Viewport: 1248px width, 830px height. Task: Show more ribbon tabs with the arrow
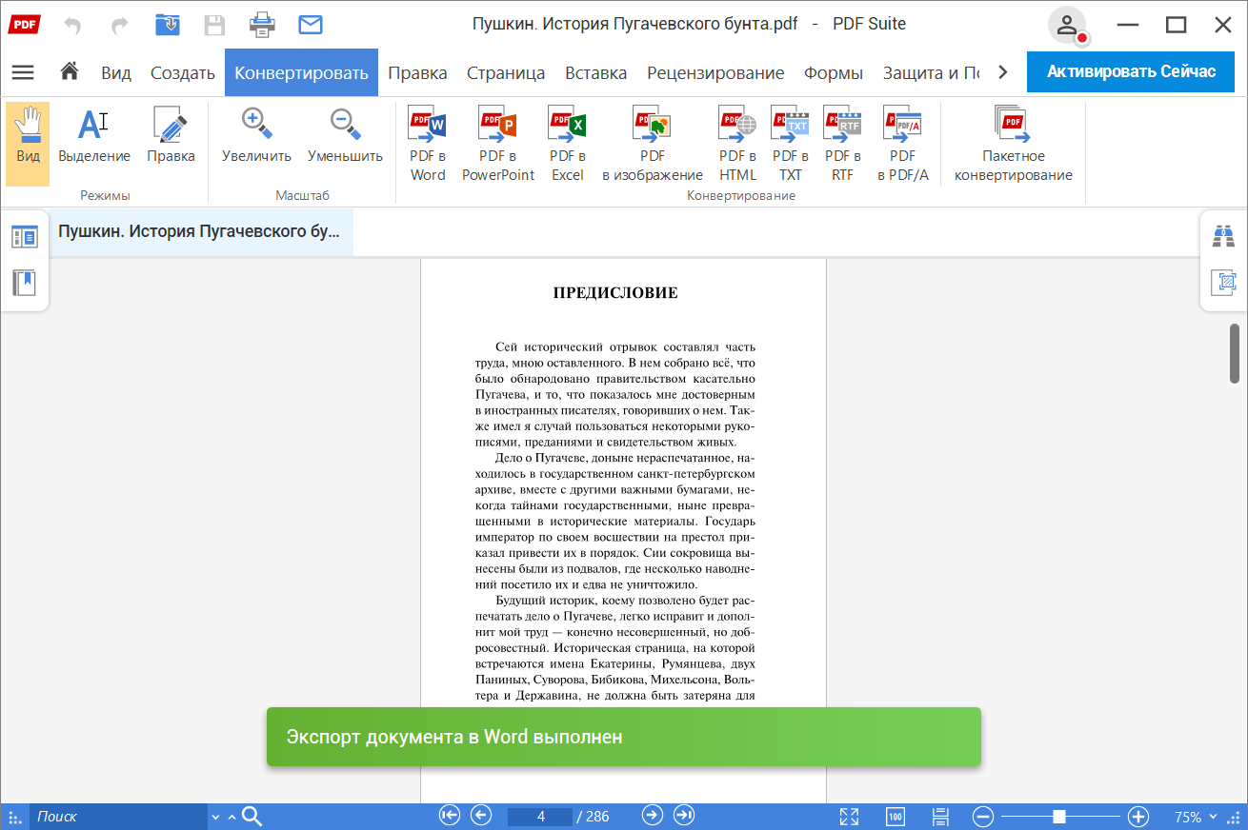[x=1002, y=72]
